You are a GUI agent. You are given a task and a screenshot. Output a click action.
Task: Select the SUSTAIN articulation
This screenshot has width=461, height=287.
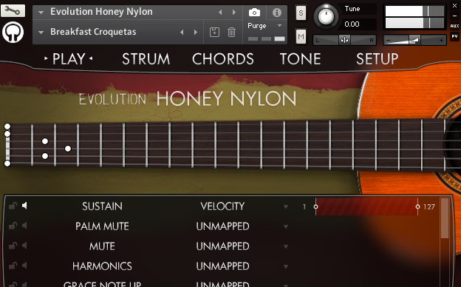102,206
